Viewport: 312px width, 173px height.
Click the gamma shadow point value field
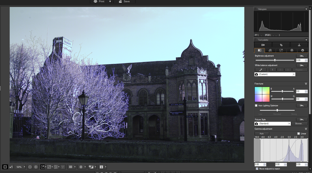click(259, 165)
